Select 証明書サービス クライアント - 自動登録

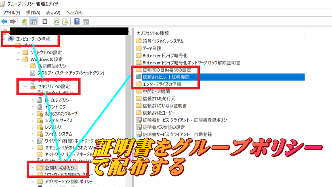click(177, 134)
